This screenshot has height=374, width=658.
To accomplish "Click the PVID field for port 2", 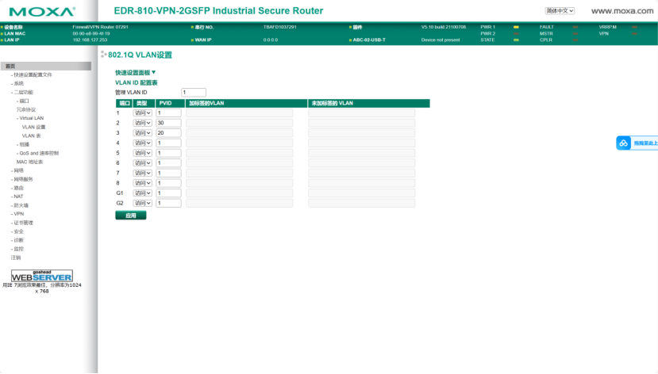I will 169,123.
